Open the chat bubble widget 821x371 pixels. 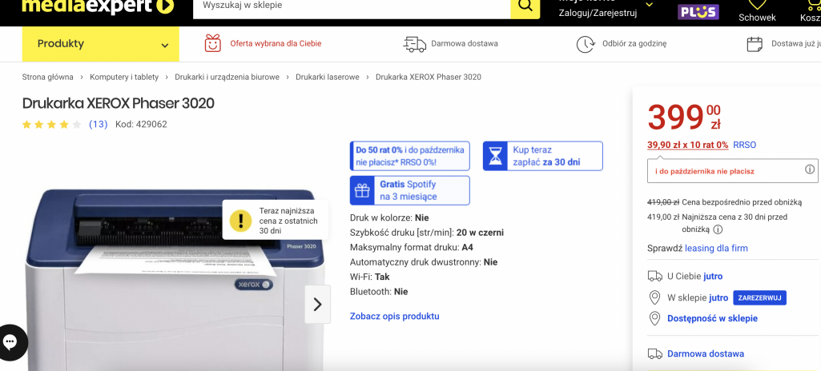pos(10,343)
